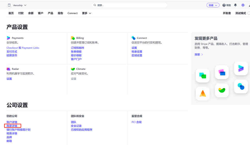The image size is (250, 145).
Task: Click the orange Atlas triangle tile
Action: click(203, 94)
